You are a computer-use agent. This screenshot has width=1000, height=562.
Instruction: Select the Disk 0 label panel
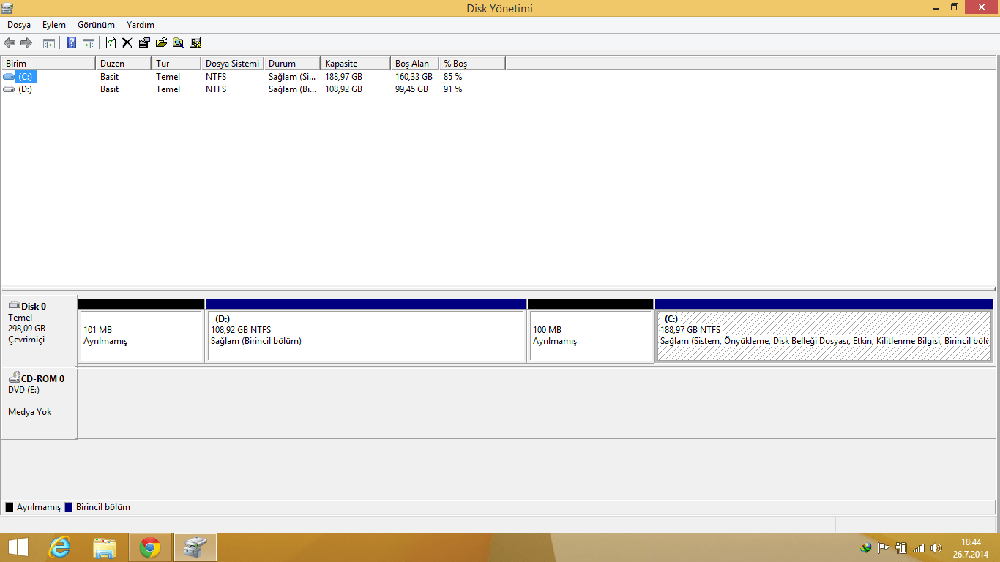pos(39,331)
